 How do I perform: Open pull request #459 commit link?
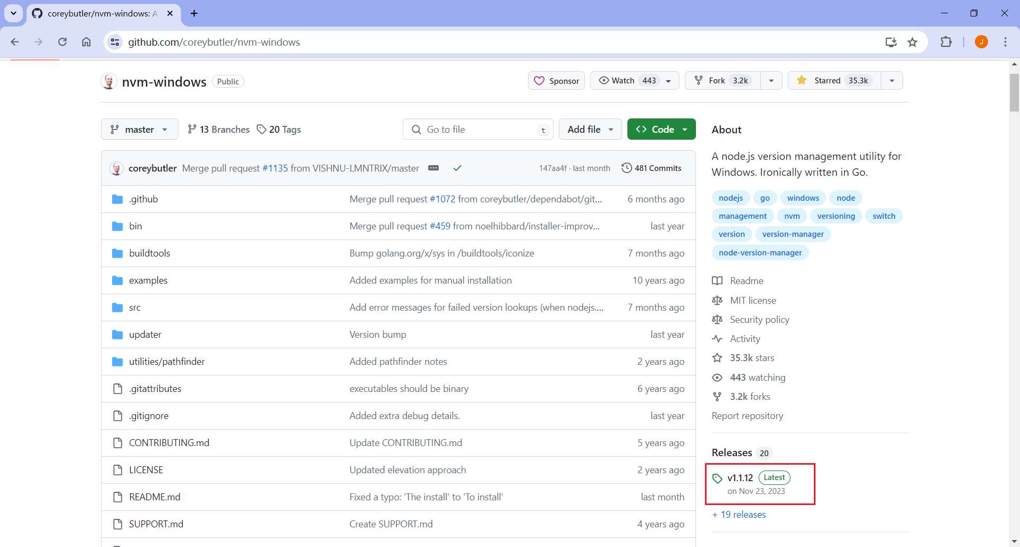440,226
